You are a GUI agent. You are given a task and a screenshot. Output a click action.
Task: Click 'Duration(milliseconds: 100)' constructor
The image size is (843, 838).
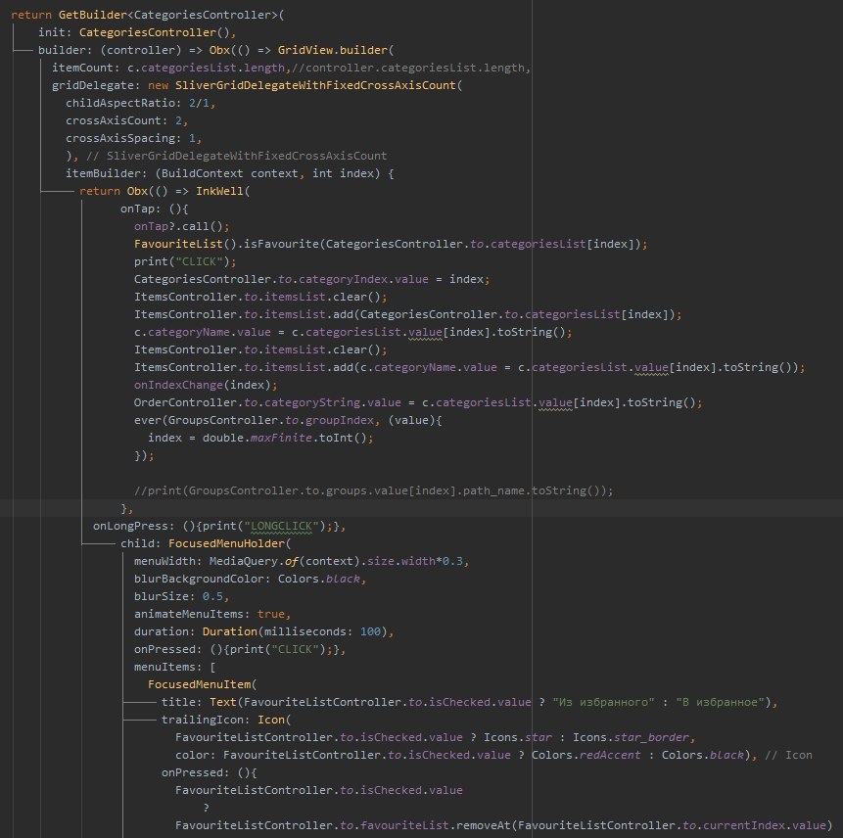(x=295, y=632)
